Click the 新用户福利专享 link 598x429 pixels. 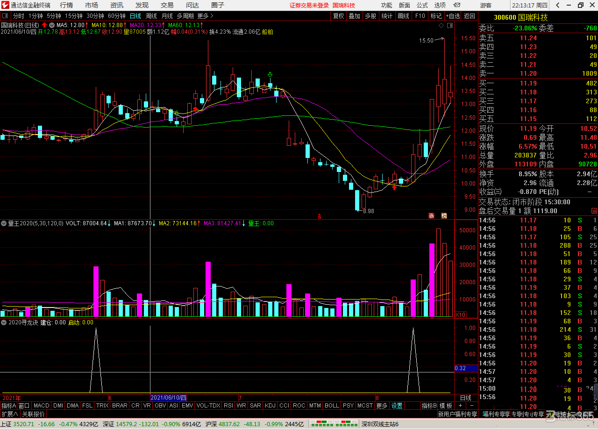click(x=457, y=414)
